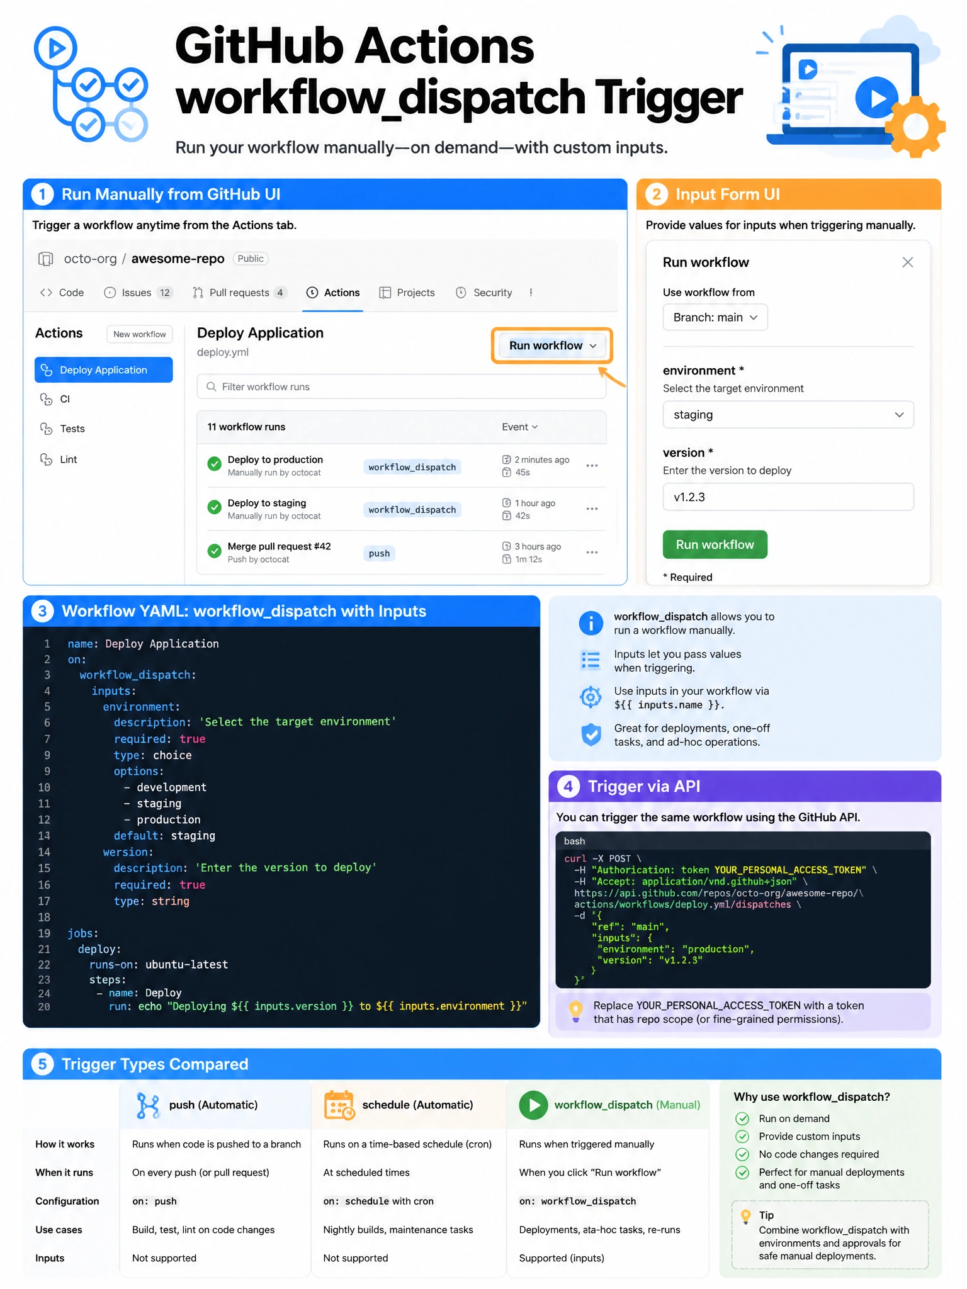Click the bash code block label
This screenshot has width=967, height=1289.
pos(574,841)
